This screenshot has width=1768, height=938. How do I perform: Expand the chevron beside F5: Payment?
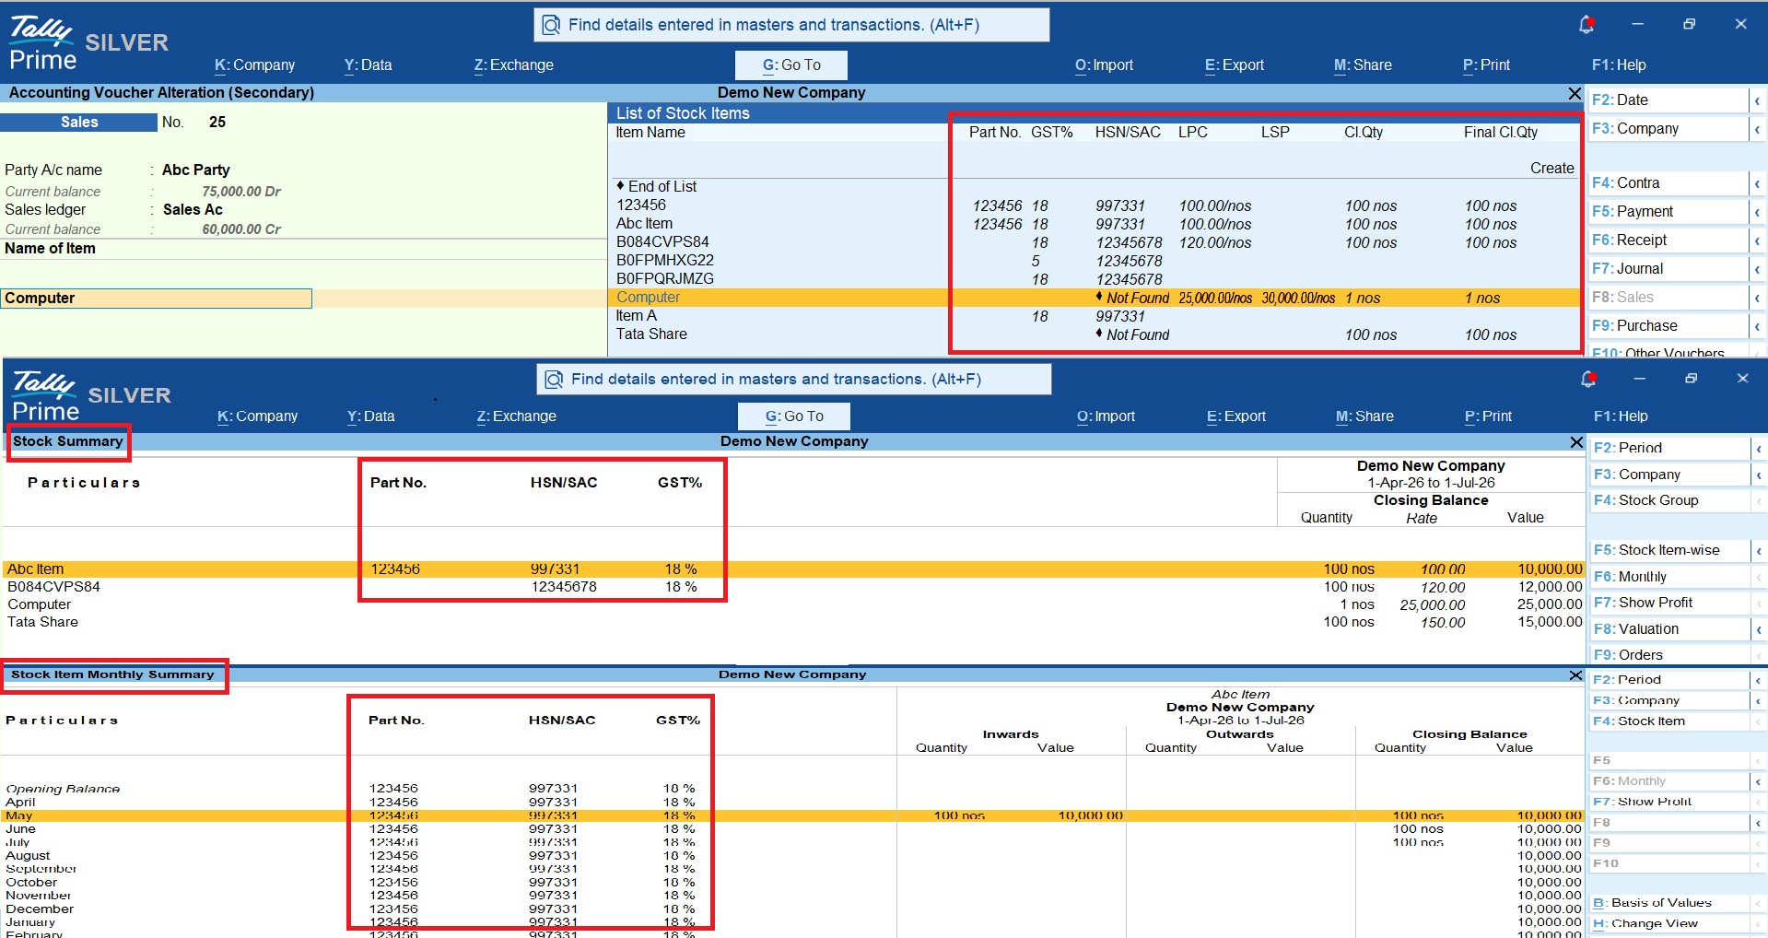(x=1757, y=212)
